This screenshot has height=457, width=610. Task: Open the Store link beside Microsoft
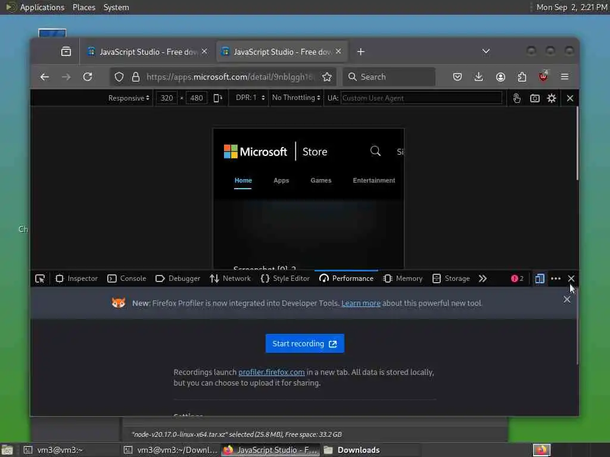[315, 152]
